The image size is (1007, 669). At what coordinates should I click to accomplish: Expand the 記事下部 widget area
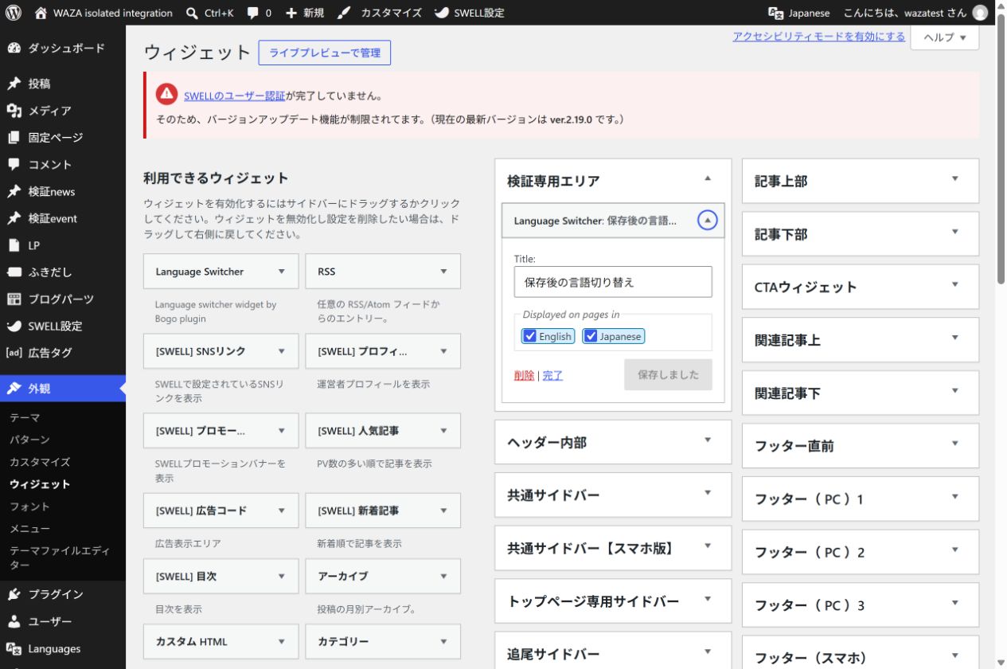[955, 232]
